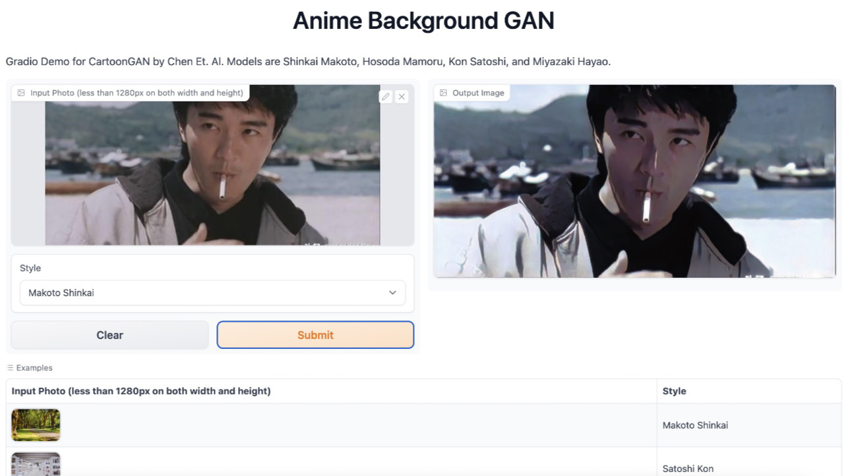Click the list icon next to Examples
Screen dimensions: 844x476
10,368
